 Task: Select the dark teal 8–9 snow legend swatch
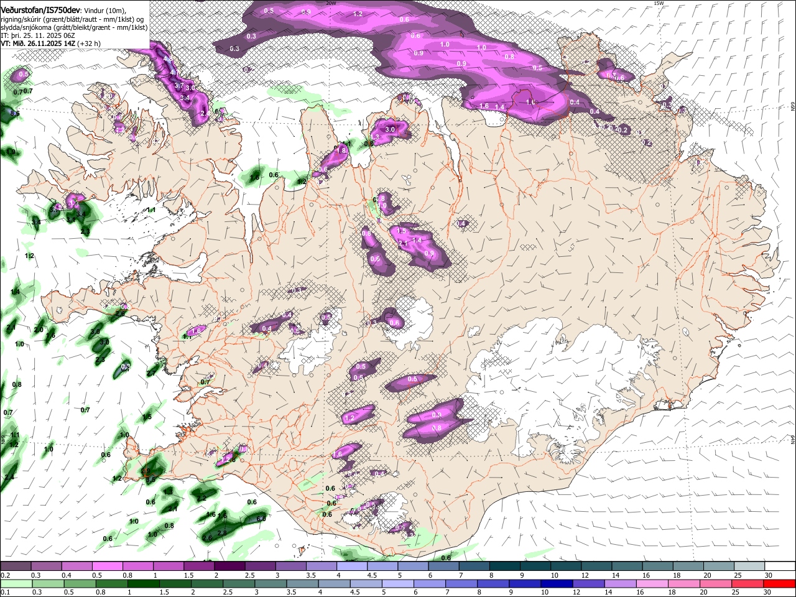pyautogui.click(x=505, y=566)
